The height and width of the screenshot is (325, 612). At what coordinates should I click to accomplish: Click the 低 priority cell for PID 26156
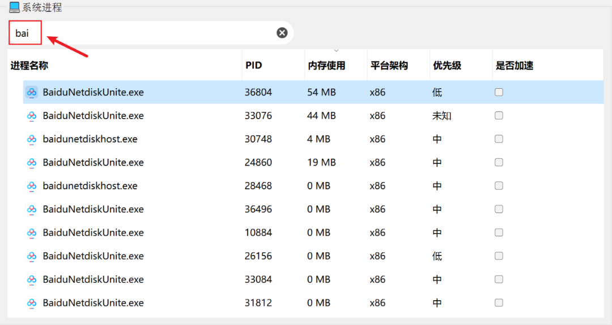click(x=437, y=255)
